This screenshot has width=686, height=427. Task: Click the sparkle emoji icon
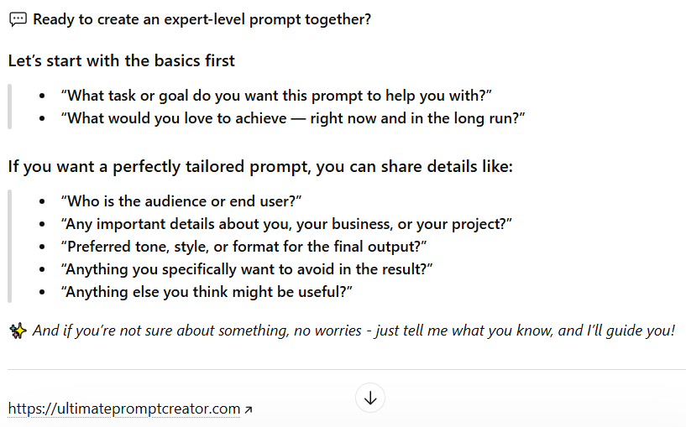pos(18,331)
